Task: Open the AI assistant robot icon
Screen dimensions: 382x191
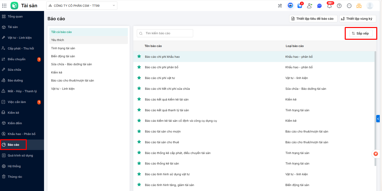Action: pos(290,5)
